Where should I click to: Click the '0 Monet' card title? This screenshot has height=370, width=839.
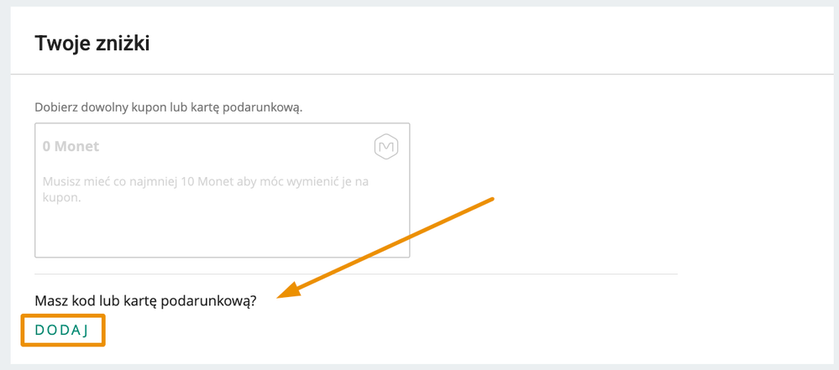pos(71,147)
